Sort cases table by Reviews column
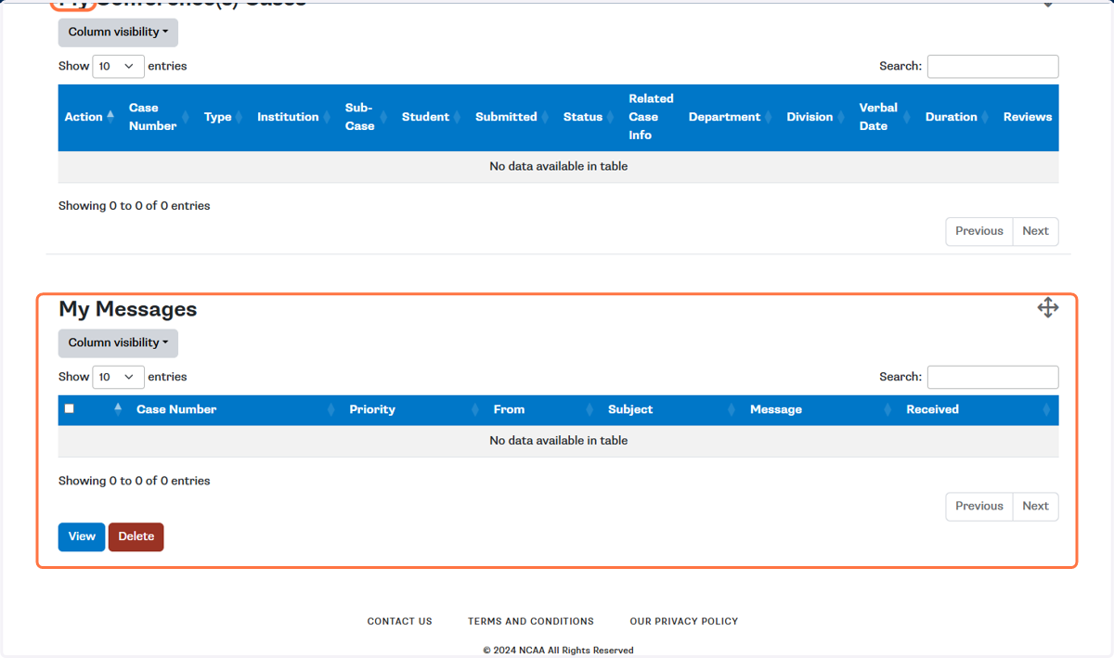1114x658 pixels. 1028,117
